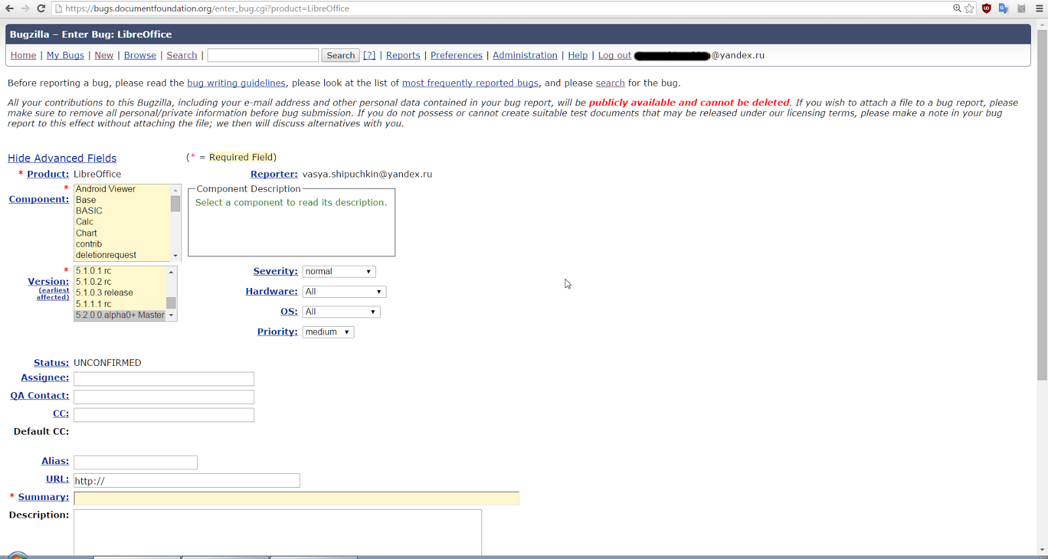Select version 5.1.0.1 rc
The height and width of the screenshot is (559, 1048).
[x=120, y=271]
